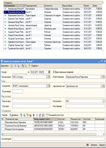Image resolution: width=106 pixels, height=148 pixels.
Task: Click the Должность column header
Action: [53, 6]
